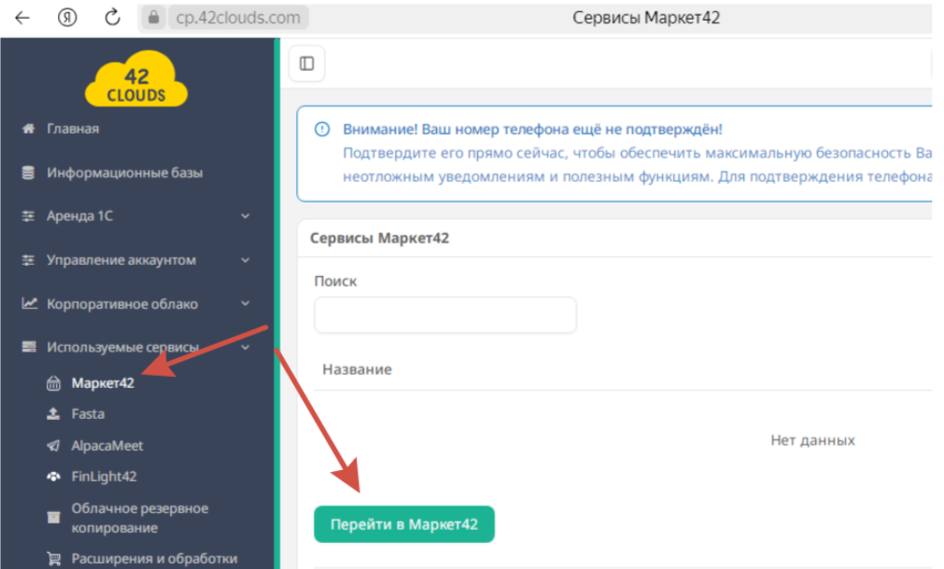Open Облачное резервное копирование
This screenshot has width=944, height=569.
tap(140, 518)
